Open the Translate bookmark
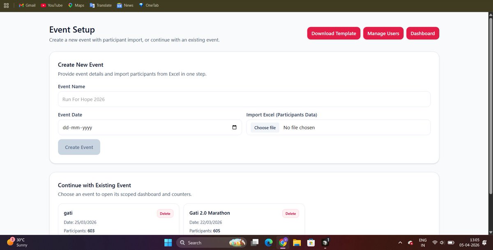493x250 pixels. tap(101, 5)
